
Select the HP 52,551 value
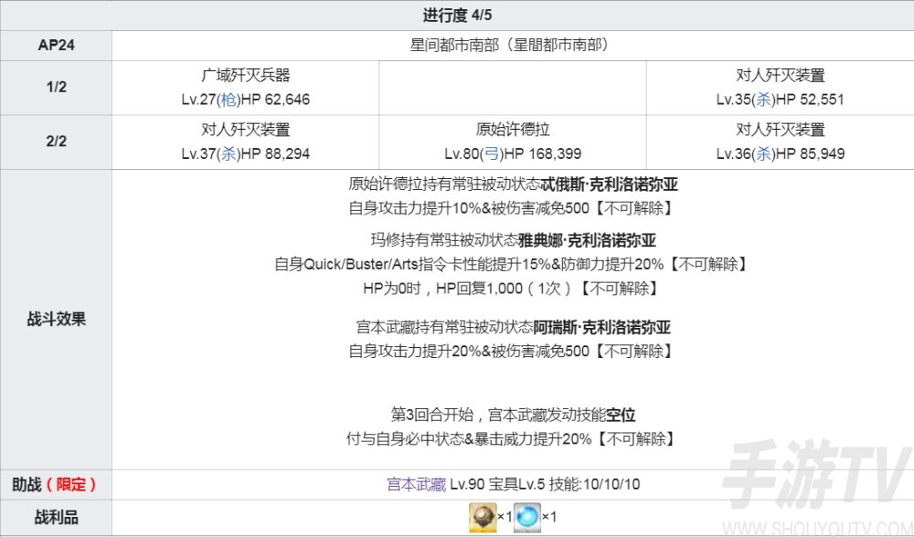(x=810, y=100)
